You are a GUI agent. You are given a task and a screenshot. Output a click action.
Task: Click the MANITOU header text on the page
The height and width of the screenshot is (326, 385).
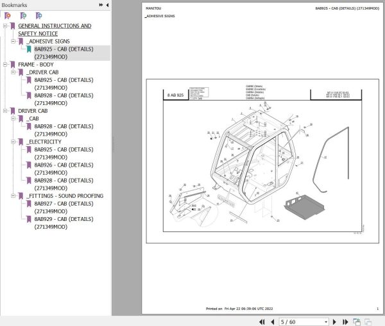[153, 8]
